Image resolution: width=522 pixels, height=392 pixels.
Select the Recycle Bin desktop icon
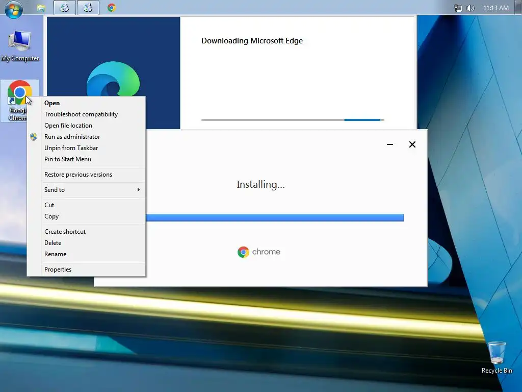[497, 357]
